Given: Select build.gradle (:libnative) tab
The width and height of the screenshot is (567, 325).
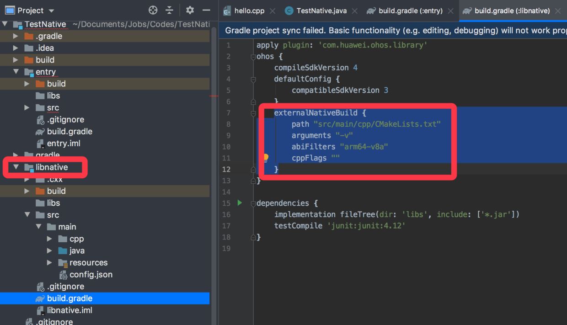Looking at the screenshot, I should tap(512, 11).
